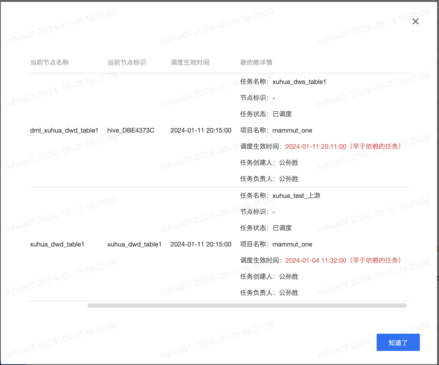Select the 被依赖详情 column header
The height and width of the screenshot is (365, 439).
(x=256, y=62)
